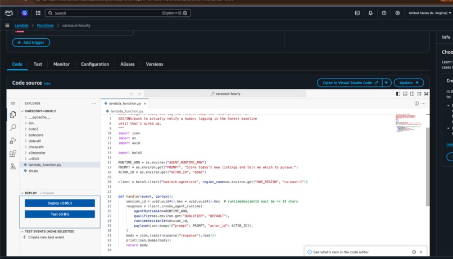Collapse the CARSCOUT-HOURLY root folder
This screenshot has width=453, height=259.
(22, 111)
